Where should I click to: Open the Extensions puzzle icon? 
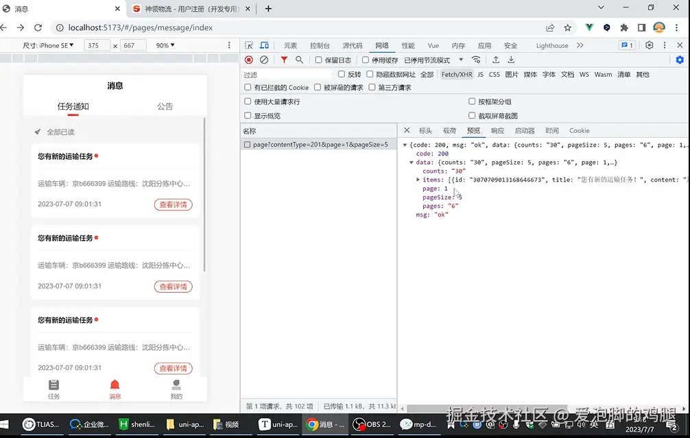pyautogui.click(x=624, y=27)
